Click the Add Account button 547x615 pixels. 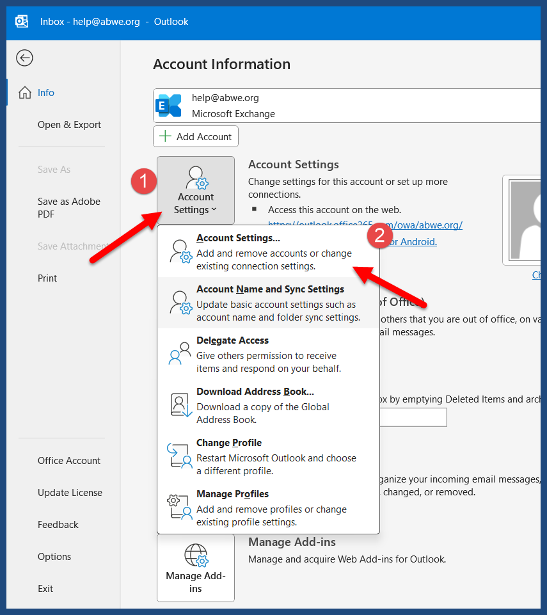click(196, 136)
